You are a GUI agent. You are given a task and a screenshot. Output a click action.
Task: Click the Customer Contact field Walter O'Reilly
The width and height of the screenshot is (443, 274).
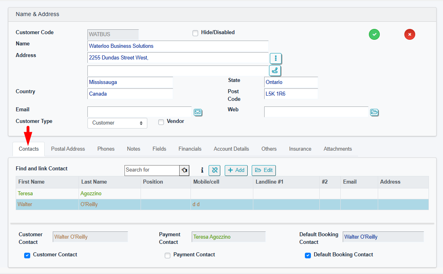90,237
